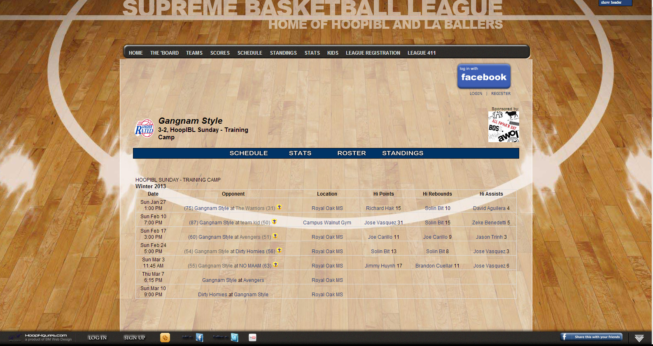The width and height of the screenshot is (653, 346).
Task: Click the question mark icon beside The Warriors game
Action: coord(279,207)
